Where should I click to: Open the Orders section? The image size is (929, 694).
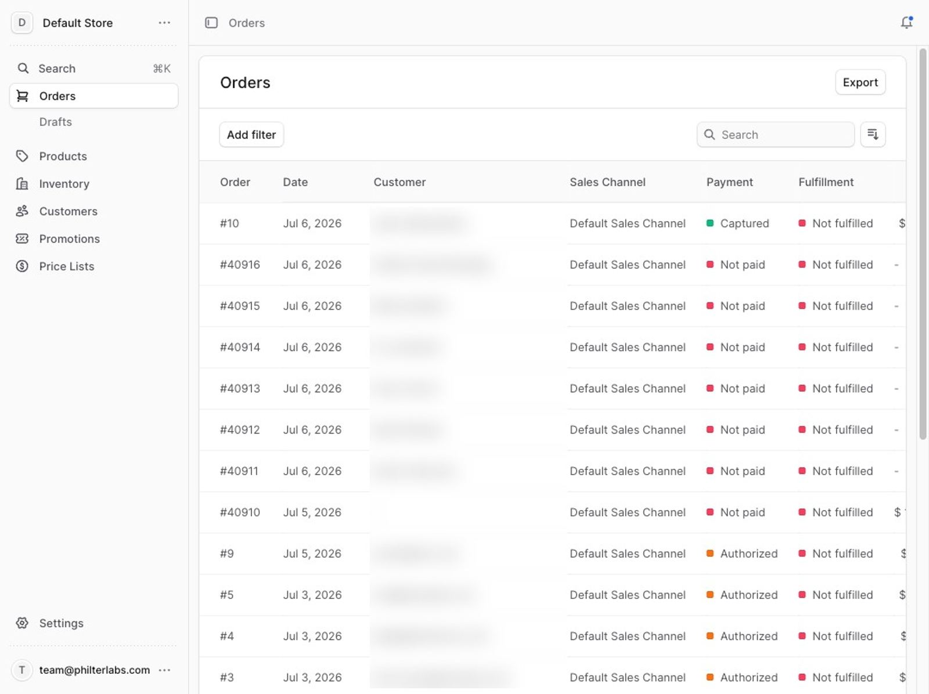tap(93, 96)
